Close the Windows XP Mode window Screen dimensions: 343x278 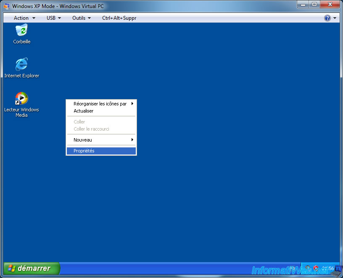(330, 4)
